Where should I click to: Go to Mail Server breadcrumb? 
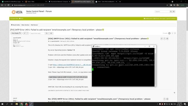[x=34, y=25]
